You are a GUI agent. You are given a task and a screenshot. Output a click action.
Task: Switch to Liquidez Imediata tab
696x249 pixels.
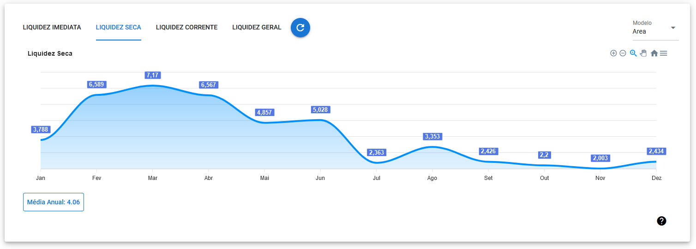(x=52, y=28)
